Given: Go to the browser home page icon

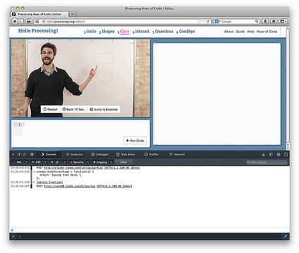Looking at the screenshot, I should pyautogui.click(x=274, y=21).
